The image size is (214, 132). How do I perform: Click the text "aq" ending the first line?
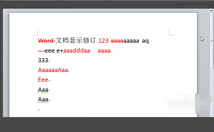145,41
